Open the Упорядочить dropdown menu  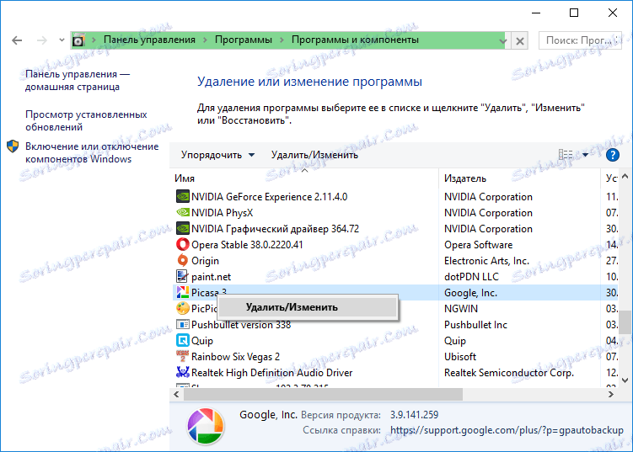217,155
